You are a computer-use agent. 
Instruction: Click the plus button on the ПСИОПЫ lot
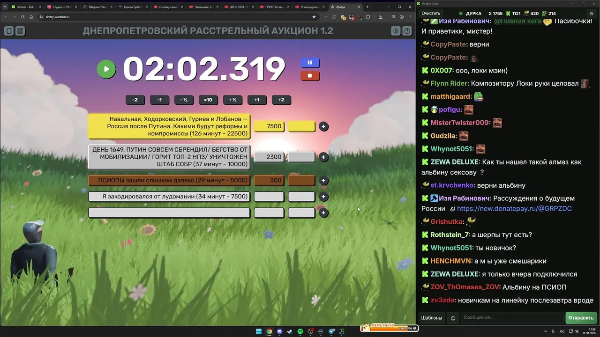click(323, 181)
